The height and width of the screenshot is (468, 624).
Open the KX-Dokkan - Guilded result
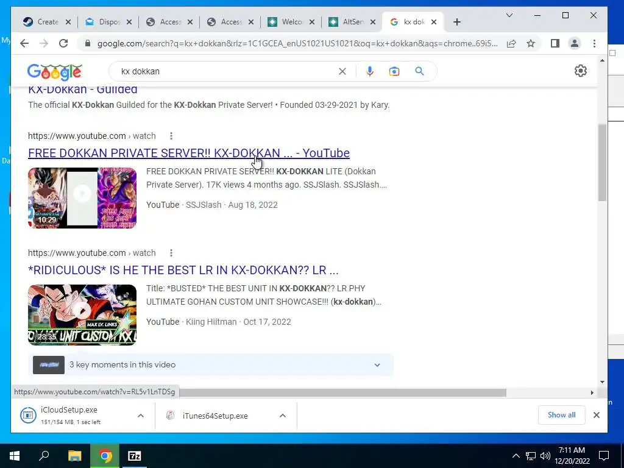pos(83,90)
